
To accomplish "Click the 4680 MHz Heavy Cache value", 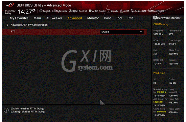I will point(173,112).
